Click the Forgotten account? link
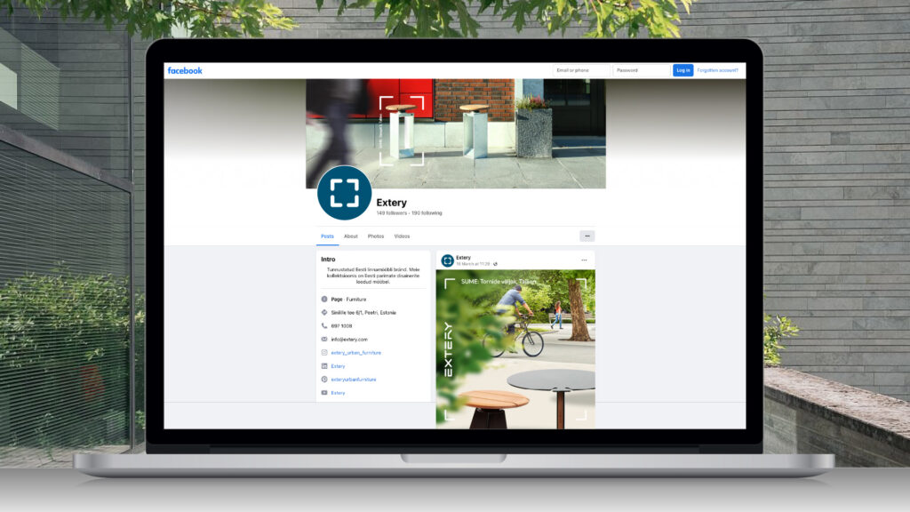The width and height of the screenshot is (910, 512). [x=717, y=70]
